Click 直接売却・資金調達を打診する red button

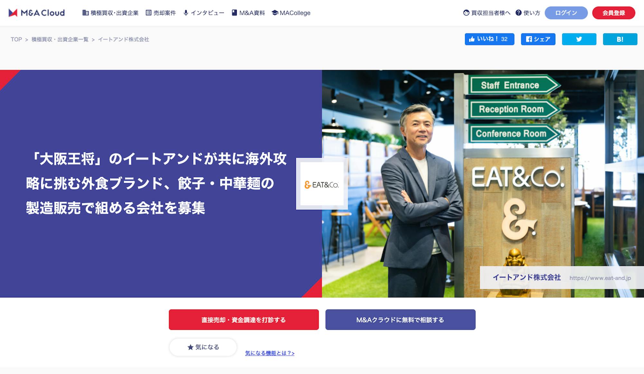point(244,320)
